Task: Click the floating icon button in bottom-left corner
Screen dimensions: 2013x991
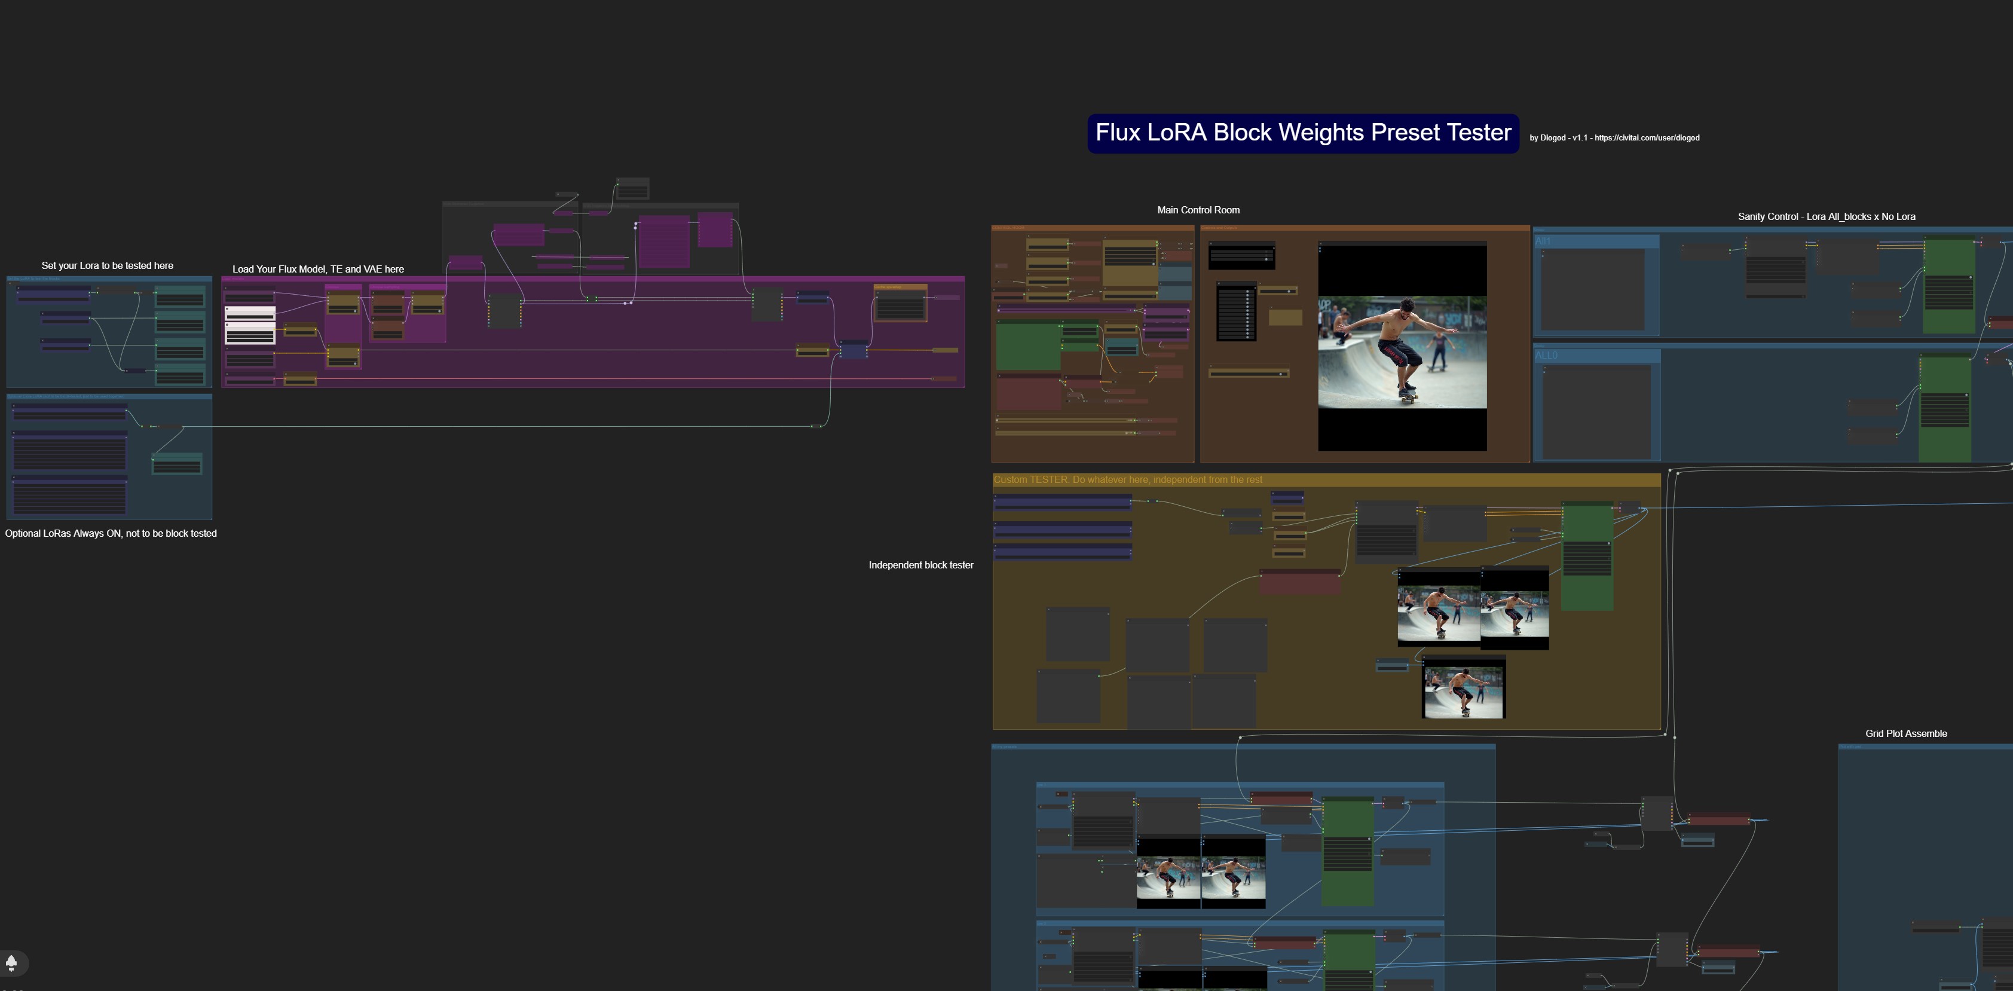Action: (x=12, y=962)
